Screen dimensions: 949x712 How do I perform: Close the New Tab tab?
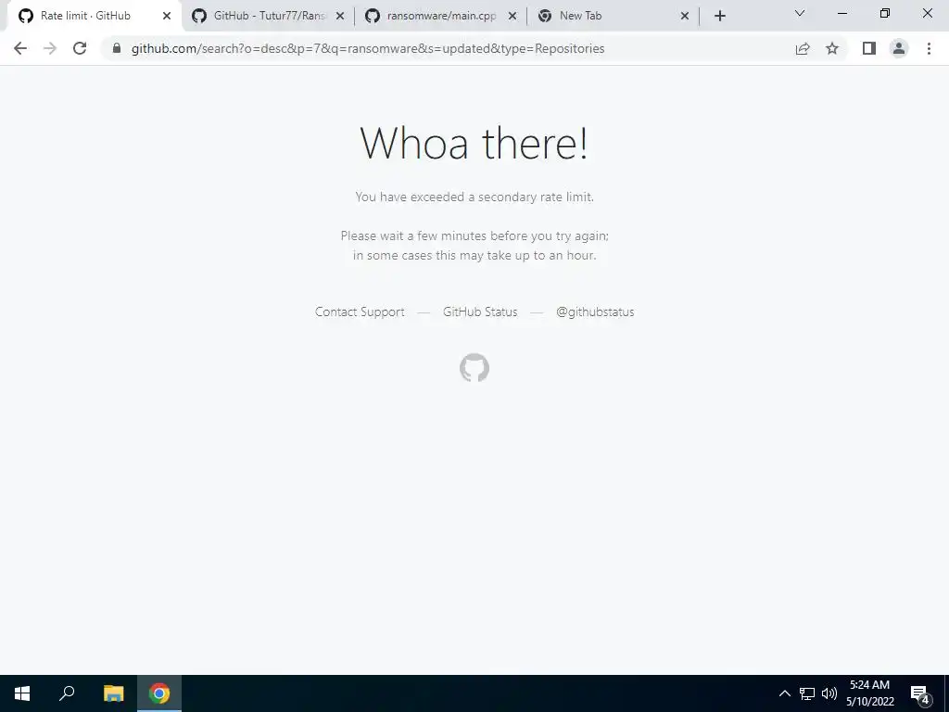click(x=685, y=17)
